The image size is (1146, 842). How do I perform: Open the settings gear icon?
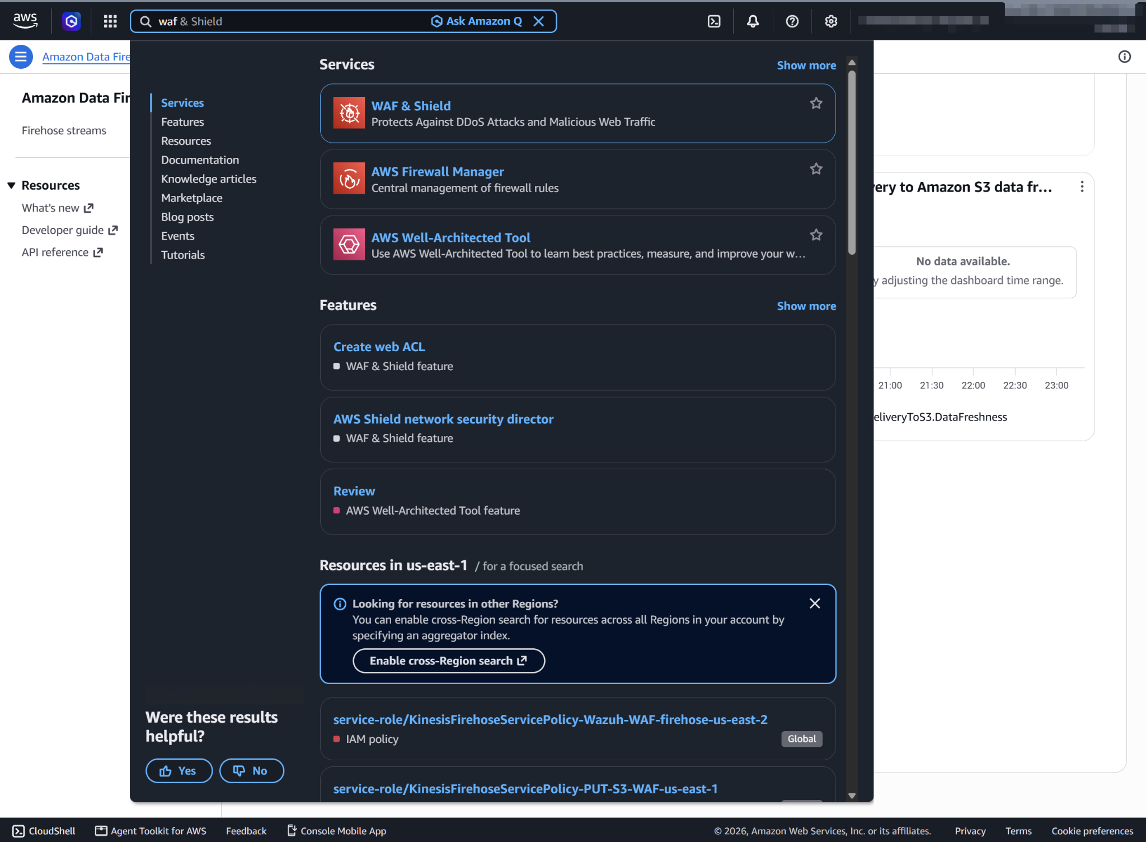point(831,21)
